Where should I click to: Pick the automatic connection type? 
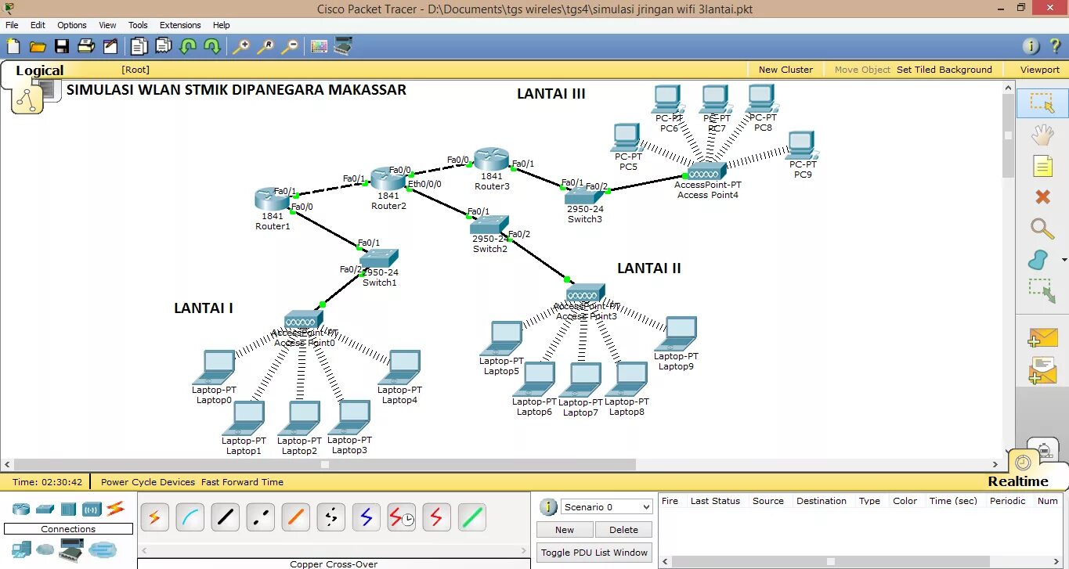(154, 517)
